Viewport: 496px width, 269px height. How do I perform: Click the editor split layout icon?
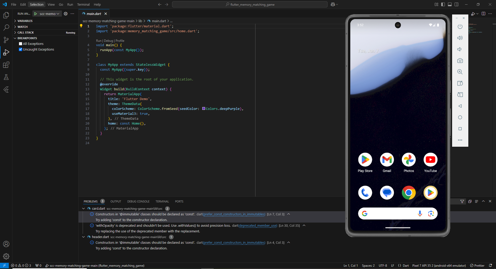(483, 14)
